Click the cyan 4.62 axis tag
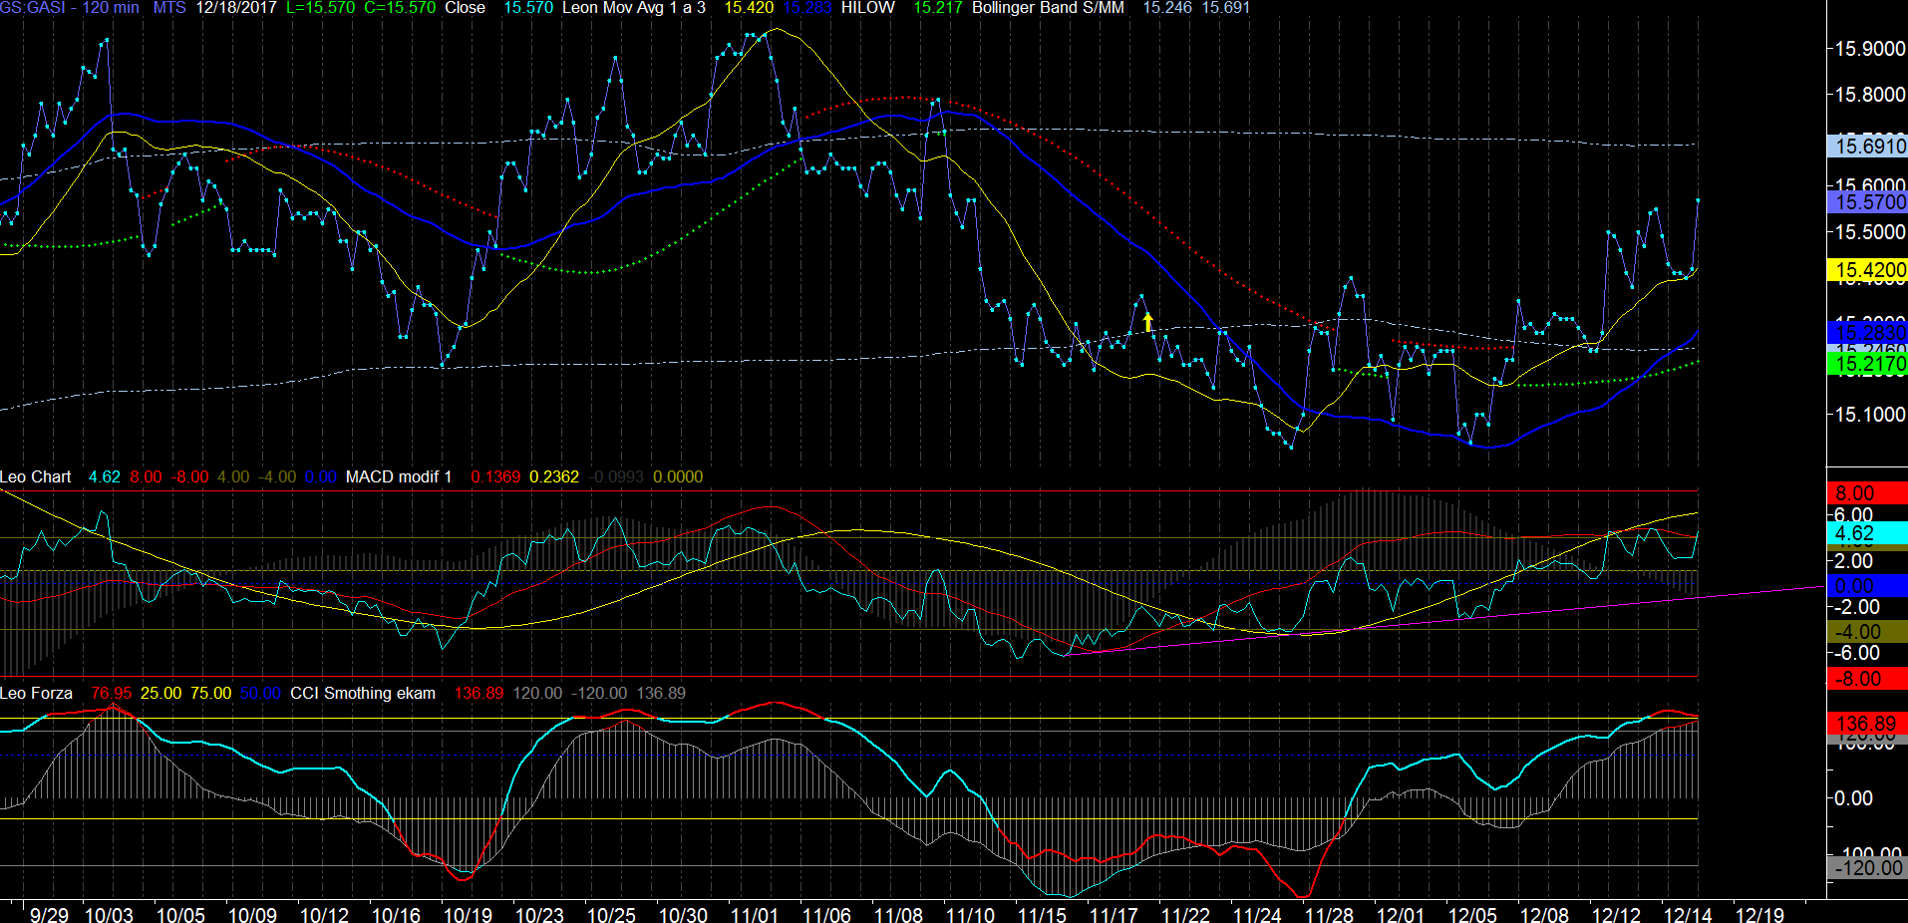The image size is (1908, 923). pos(1867,533)
